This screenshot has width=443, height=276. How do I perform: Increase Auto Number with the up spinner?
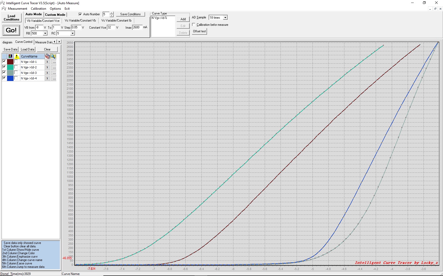click(x=112, y=13)
